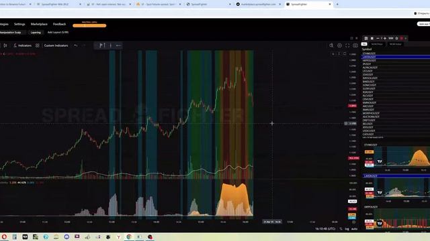
Task: Open TradingView from the taskbar
Action: 25,237
